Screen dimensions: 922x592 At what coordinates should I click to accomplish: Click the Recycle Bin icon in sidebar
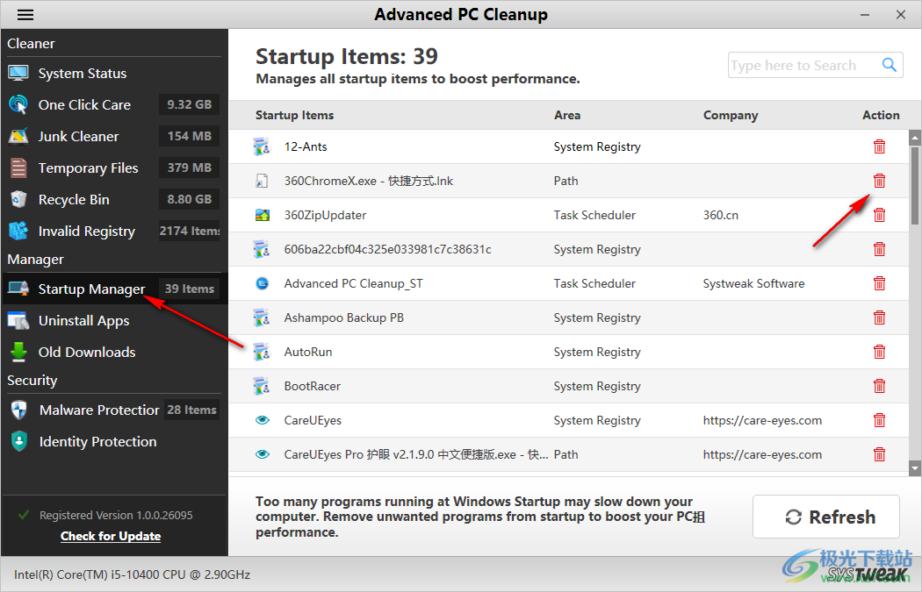tap(18, 199)
